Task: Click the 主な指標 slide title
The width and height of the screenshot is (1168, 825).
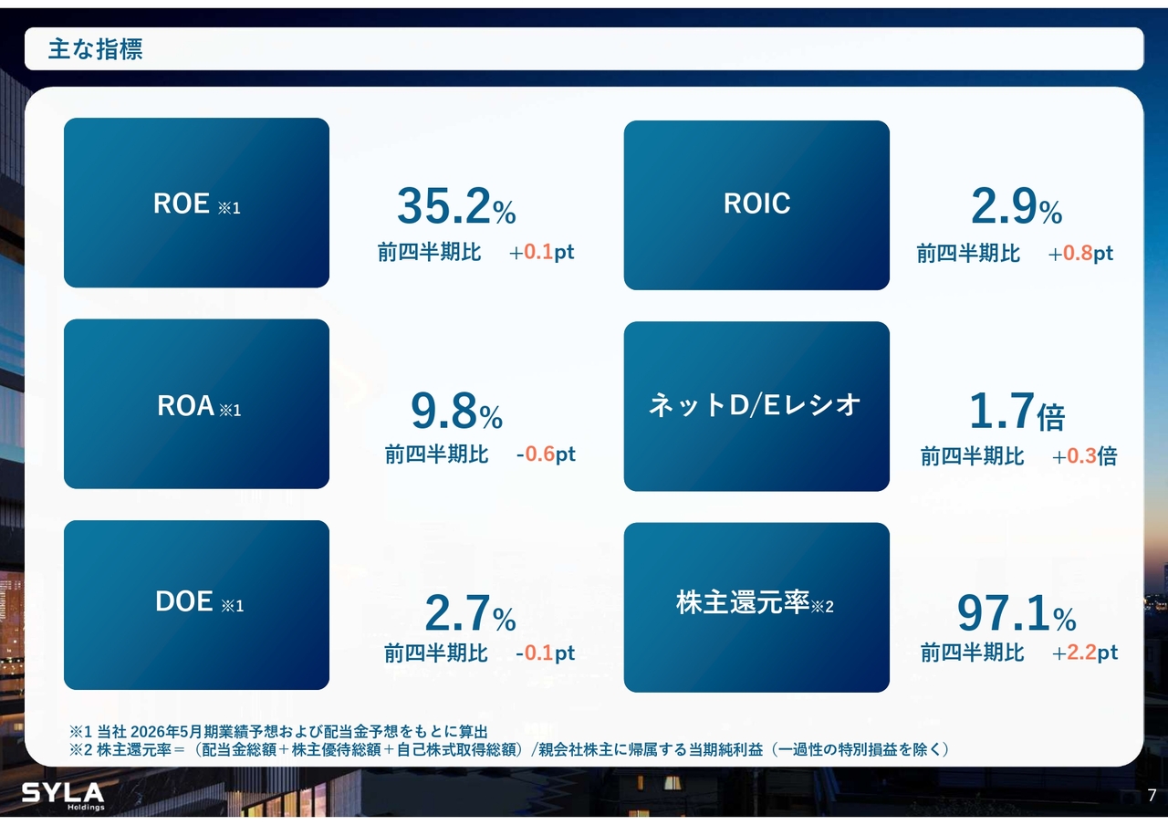Action: [96, 49]
